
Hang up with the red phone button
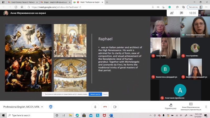pos(105,107)
